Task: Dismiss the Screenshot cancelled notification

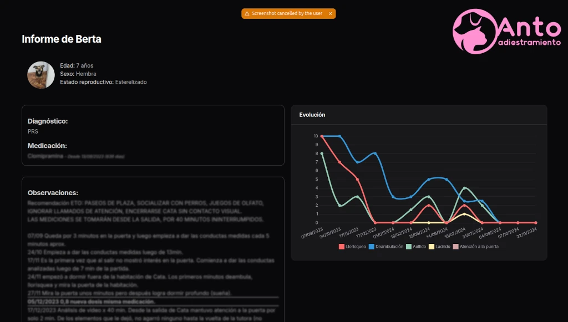Action: pyautogui.click(x=330, y=14)
